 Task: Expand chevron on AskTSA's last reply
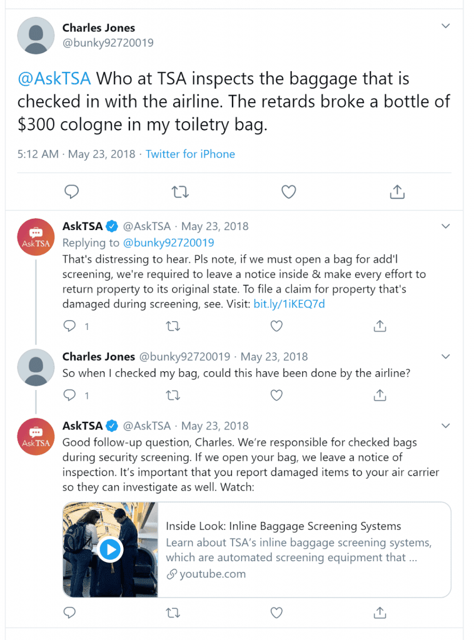(x=445, y=426)
